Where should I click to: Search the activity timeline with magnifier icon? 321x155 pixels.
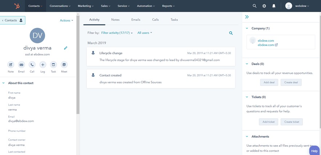[231, 33]
